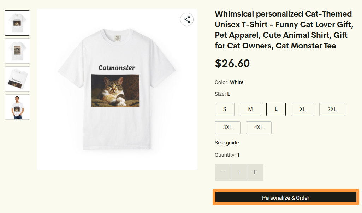Click the quantity input field
Viewport: 362px width, 213px height.
pyautogui.click(x=238, y=172)
